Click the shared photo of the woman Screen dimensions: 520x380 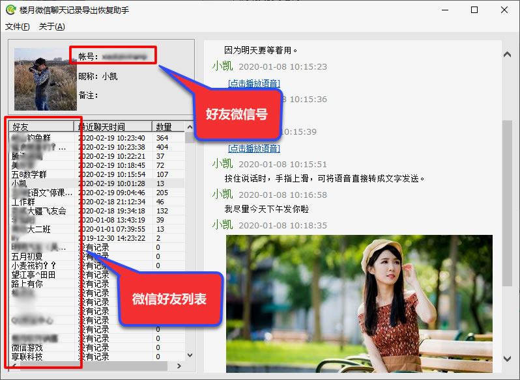[x=359, y=304]
